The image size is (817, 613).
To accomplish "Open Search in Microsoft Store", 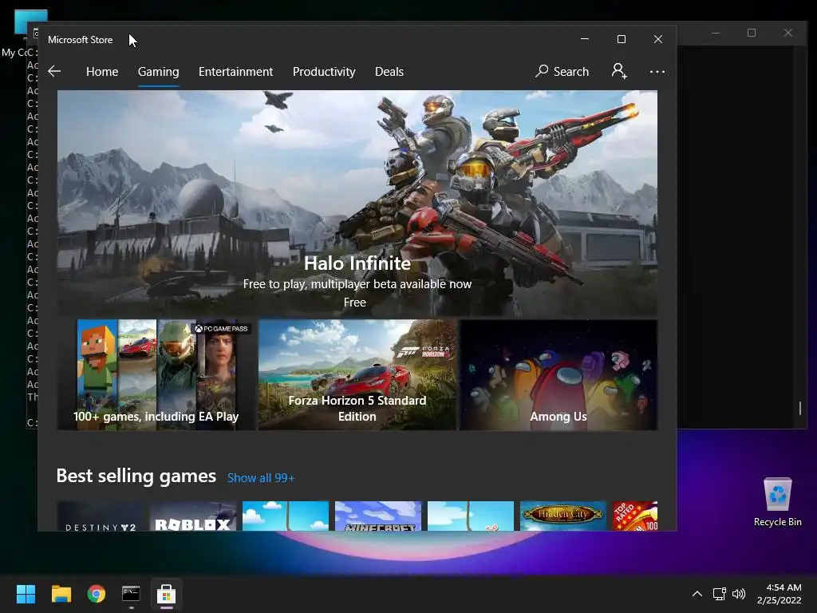I will click(x=562, y=71).
